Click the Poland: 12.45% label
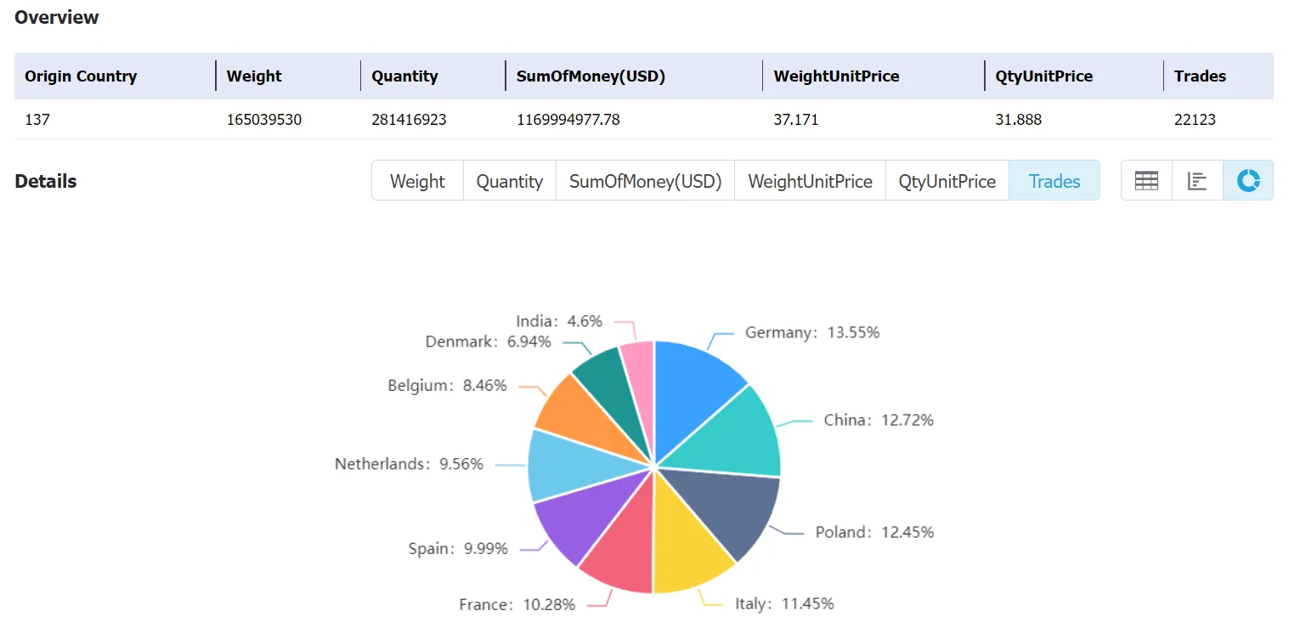Screen dimensions: 1289x627 [874, 532]
